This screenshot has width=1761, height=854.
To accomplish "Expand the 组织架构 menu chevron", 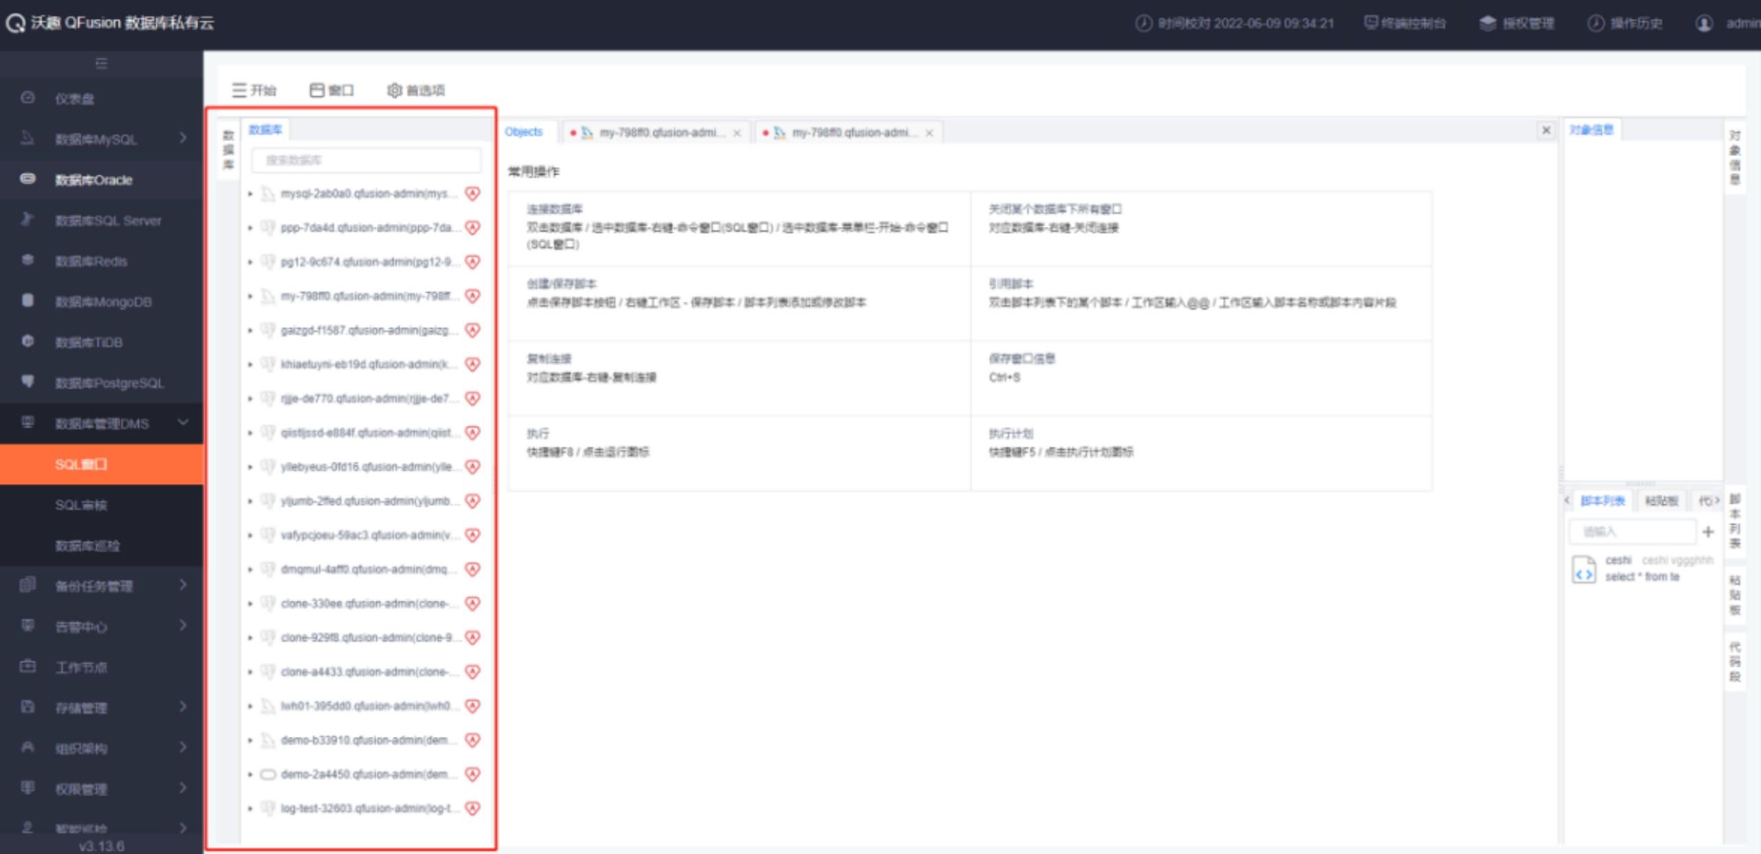I will (x=183, y=747).
